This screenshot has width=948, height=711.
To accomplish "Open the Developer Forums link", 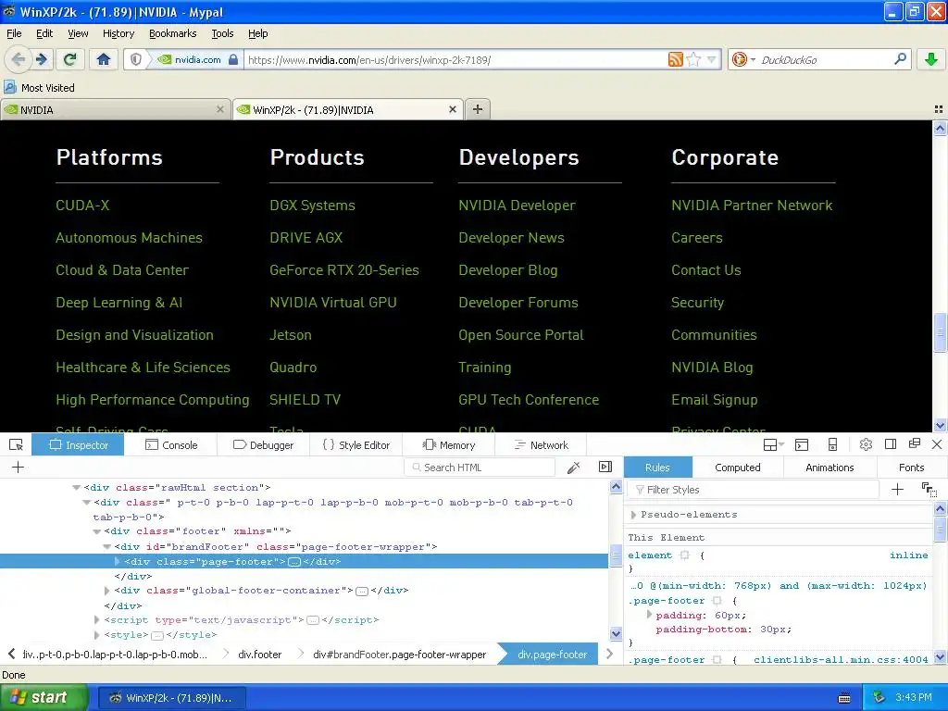I will (518, 303).
